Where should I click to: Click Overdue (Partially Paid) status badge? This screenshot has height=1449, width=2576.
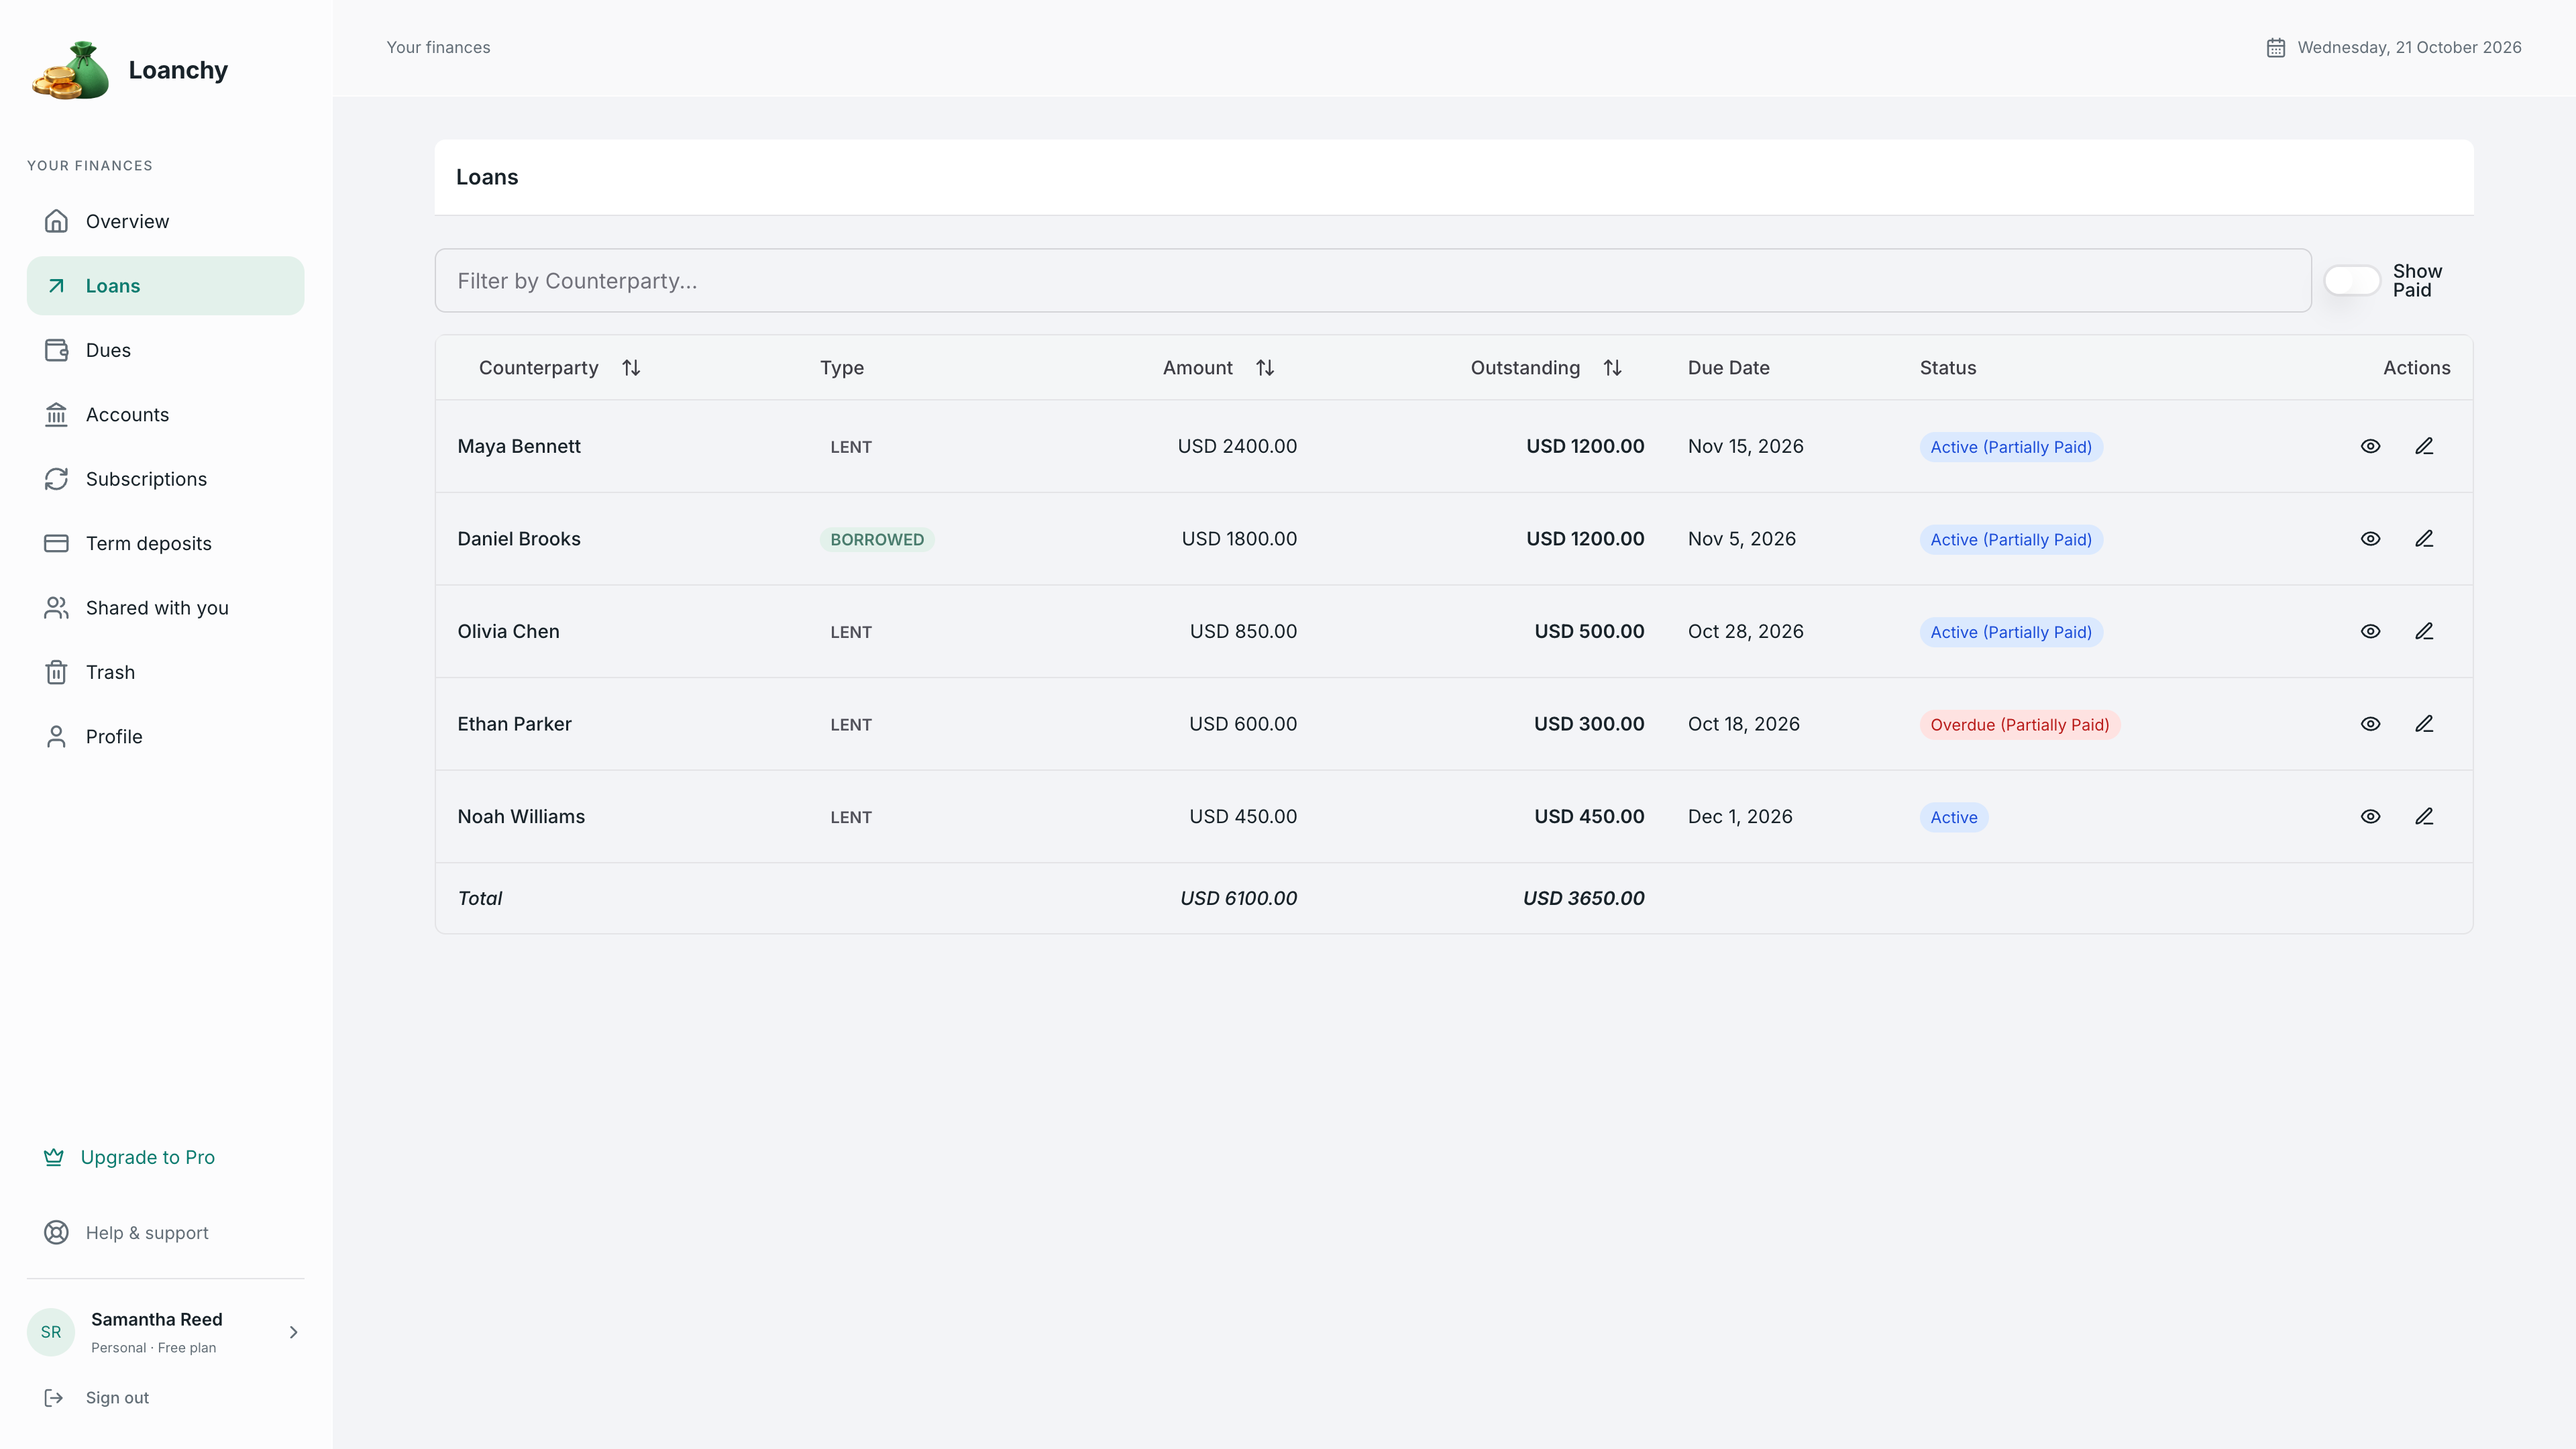pos(2020,725)
